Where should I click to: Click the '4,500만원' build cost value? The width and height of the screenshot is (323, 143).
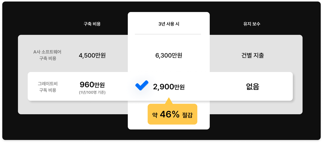(92, 55)
